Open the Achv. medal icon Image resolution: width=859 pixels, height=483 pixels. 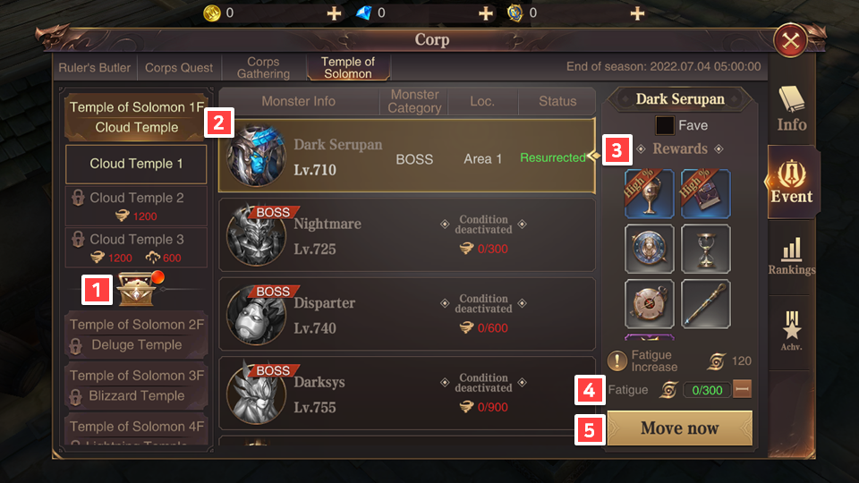pos(792,330)
